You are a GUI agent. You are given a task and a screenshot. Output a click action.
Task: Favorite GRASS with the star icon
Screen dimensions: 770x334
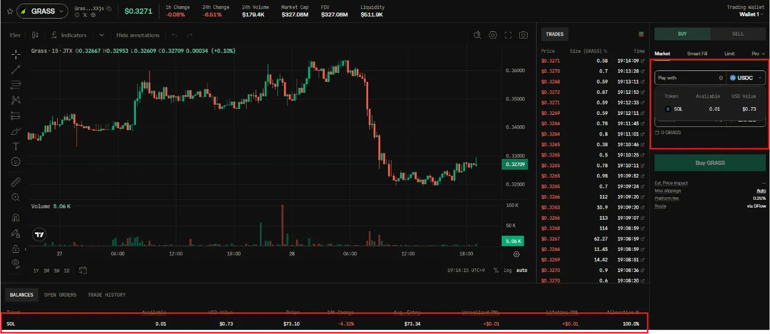[x=10, y=11]
